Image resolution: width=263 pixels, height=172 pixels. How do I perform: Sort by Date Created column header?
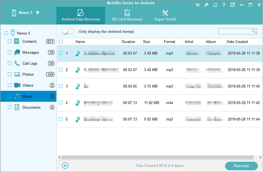[x=237, y=42]
